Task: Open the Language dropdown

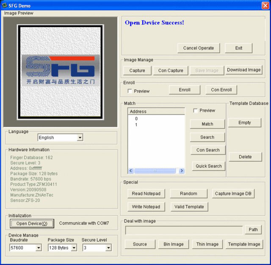Action: [80, 138]
